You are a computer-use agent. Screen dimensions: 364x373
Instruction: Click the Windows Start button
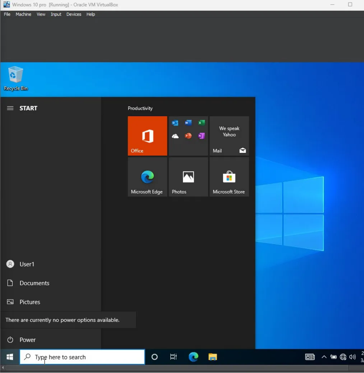(10, 357)
